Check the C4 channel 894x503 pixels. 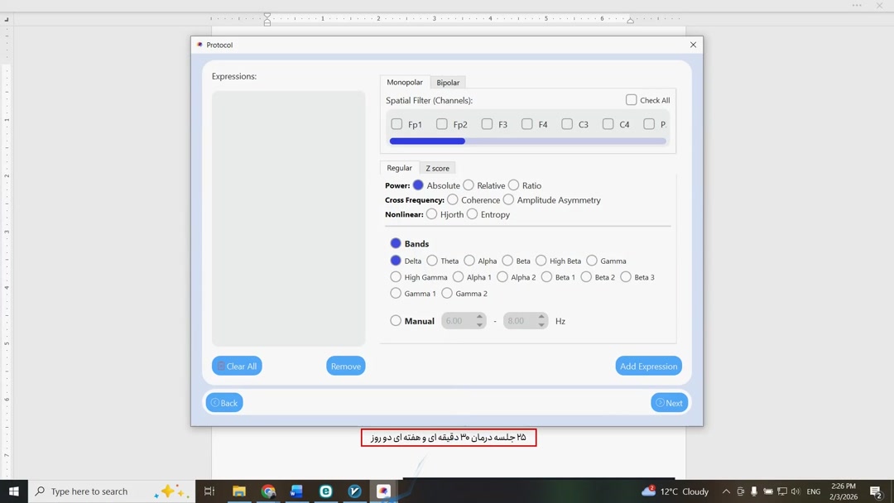coord(608,123)
